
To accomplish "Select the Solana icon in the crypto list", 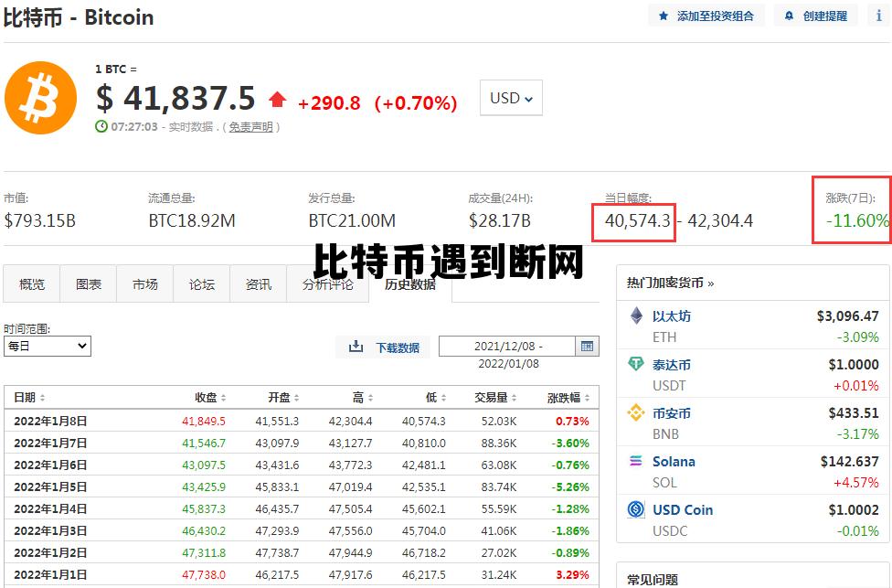I will click(636, 462).
